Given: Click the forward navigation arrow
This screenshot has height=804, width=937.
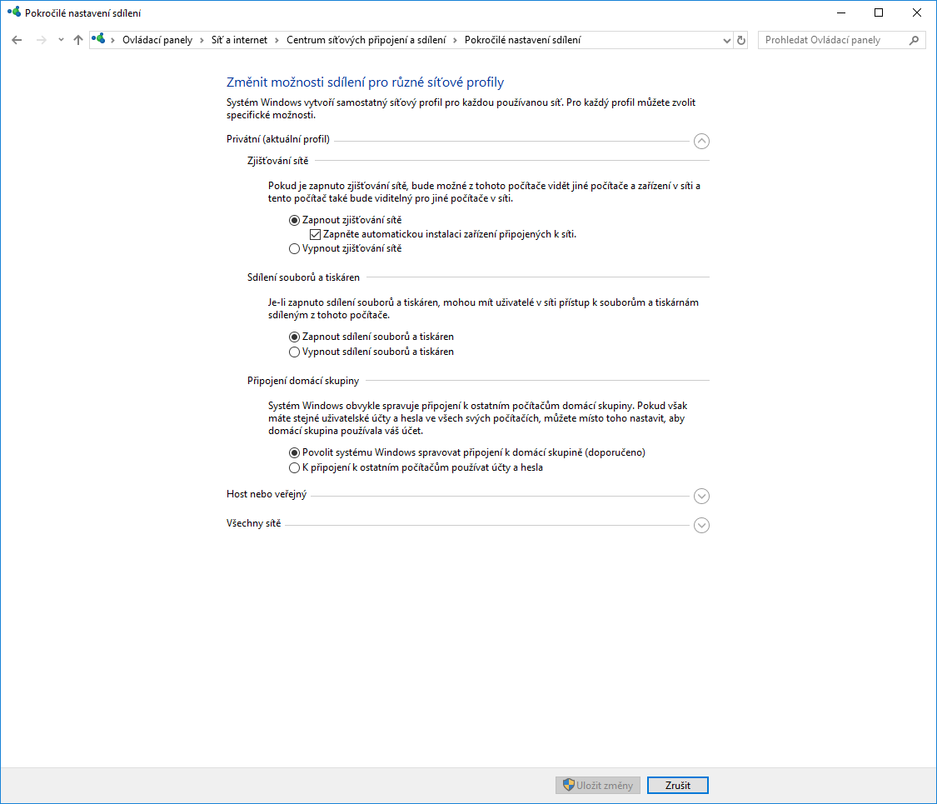Looking at the screenshot, I should click(x=42, y=40).
